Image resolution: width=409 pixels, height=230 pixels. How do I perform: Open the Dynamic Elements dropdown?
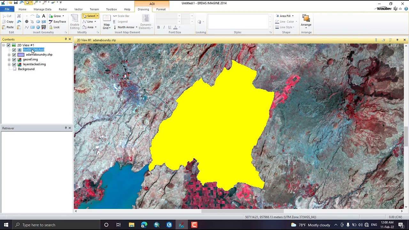coord(146,22)
